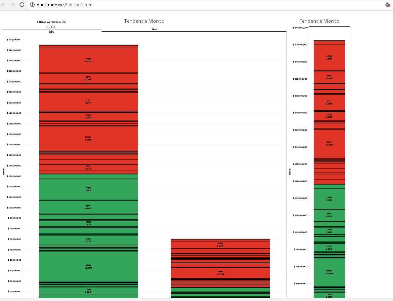Select the red APBR segment in the narrow right chart
The width and height of the screenshot is (393, 301).
pos(329,57)
